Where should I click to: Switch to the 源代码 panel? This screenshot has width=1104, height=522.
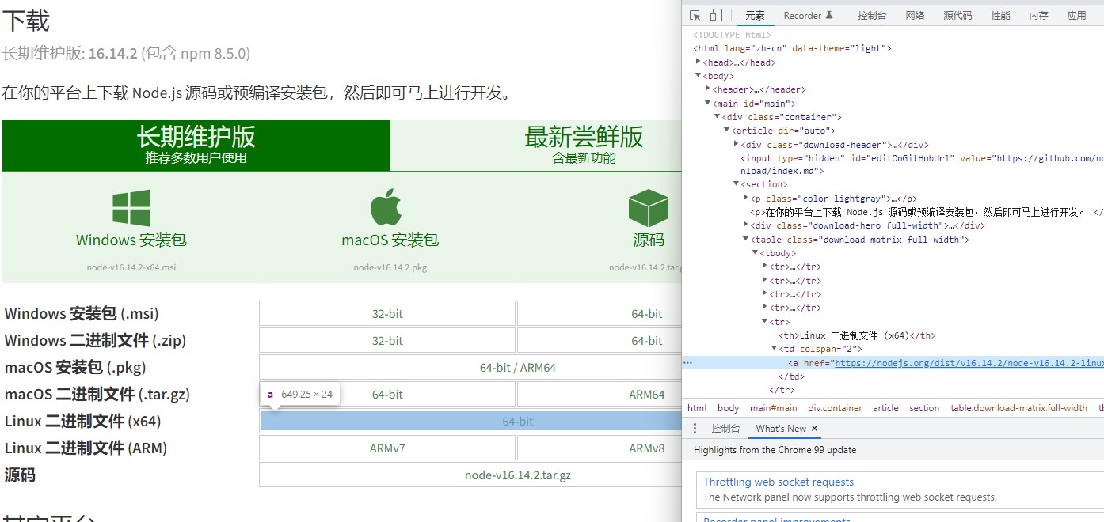[x=957, y=14]
